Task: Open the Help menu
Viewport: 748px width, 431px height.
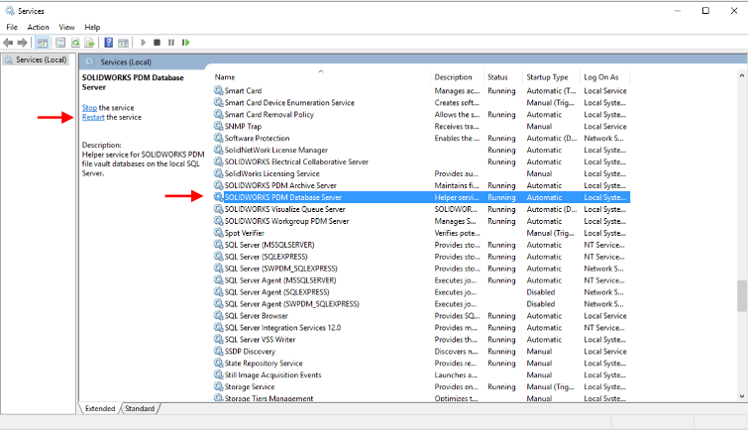Action: pos(92,27)
